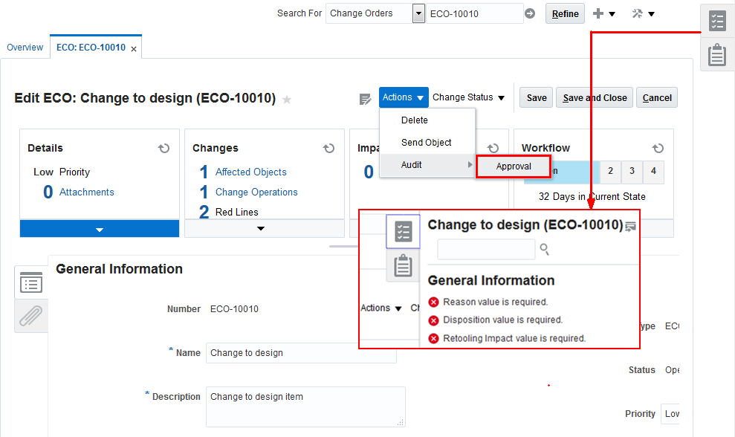Click the search go arrow icon

530,13
